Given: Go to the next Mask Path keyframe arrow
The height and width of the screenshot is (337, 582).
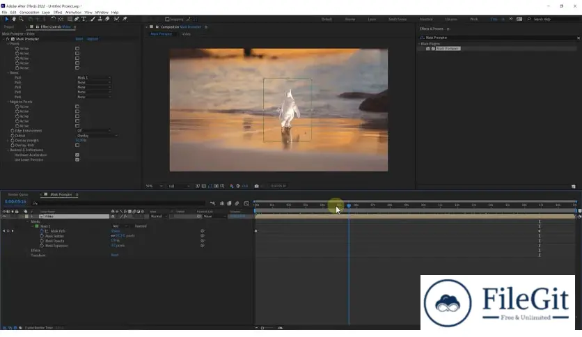Looking at the screenshot, I should pos(13,231).
